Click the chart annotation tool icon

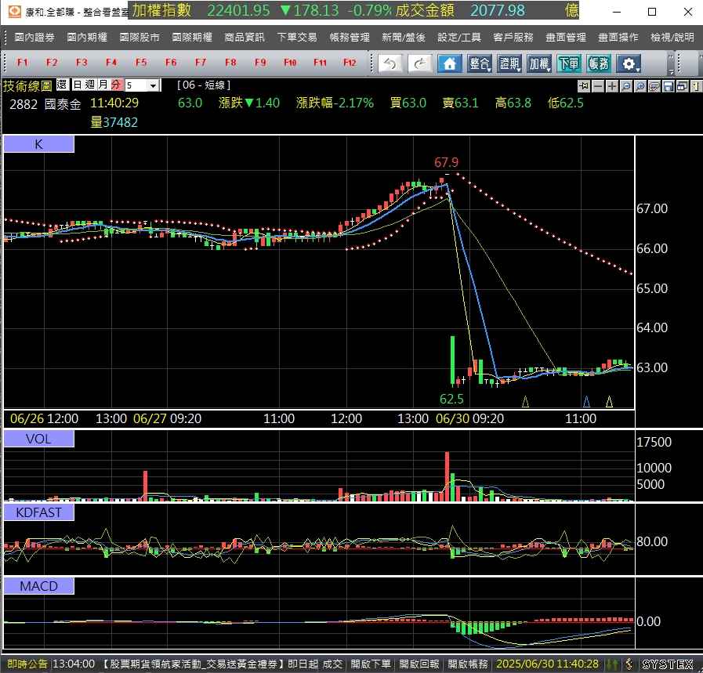(x=654, y=86)
